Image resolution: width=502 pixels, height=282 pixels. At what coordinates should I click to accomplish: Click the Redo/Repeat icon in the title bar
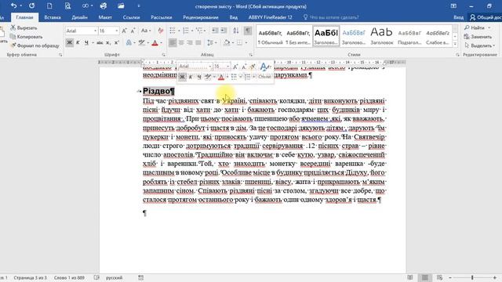click(x=31, y=5)
